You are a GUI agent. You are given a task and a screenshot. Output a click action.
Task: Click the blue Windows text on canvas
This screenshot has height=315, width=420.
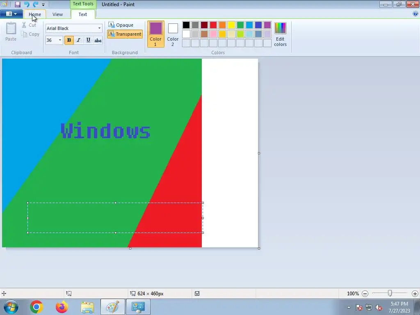(105, 131)
